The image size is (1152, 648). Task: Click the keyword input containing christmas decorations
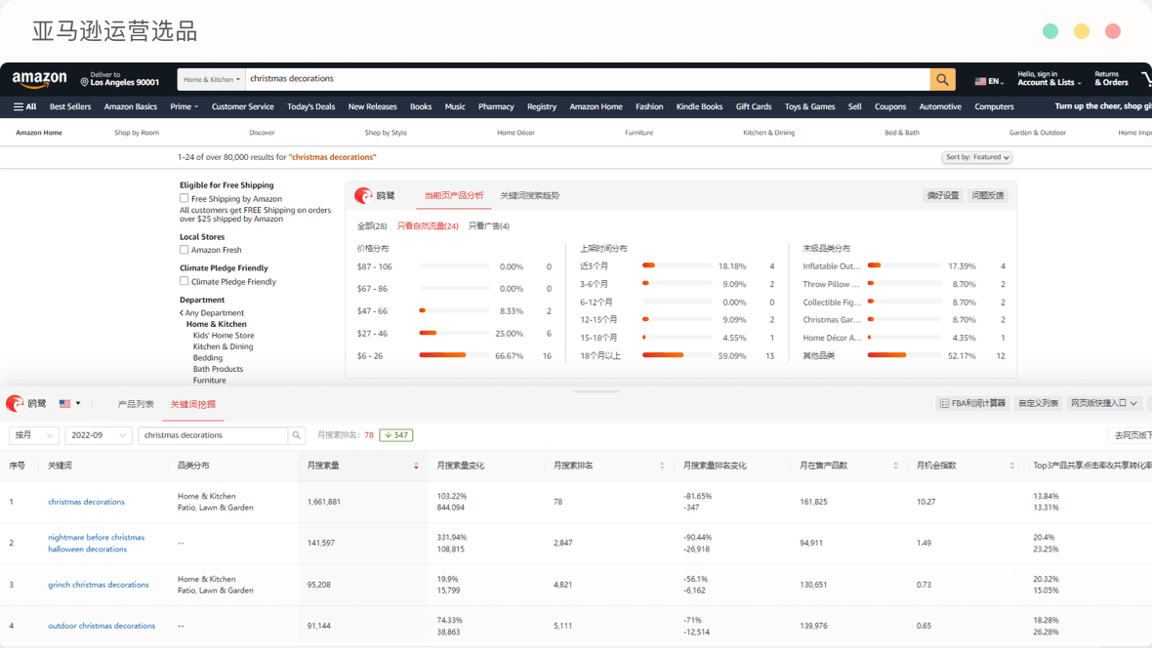[213, 435]
